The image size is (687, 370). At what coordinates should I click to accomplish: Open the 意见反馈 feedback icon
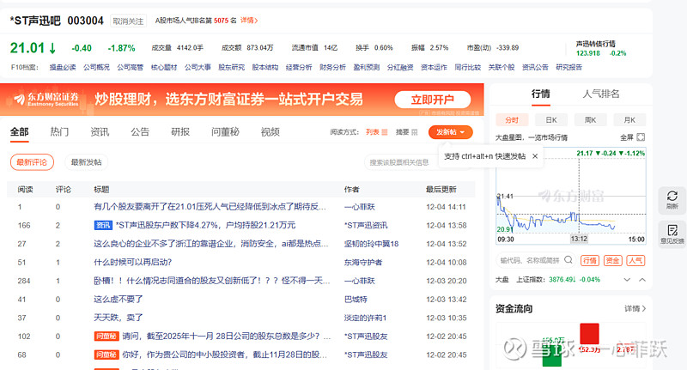click(x=672, y=234)
